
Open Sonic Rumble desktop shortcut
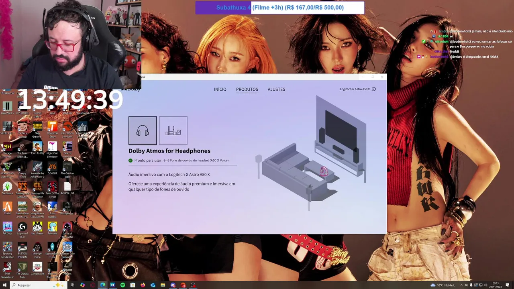pyautogui.click(x=52, y=210)
